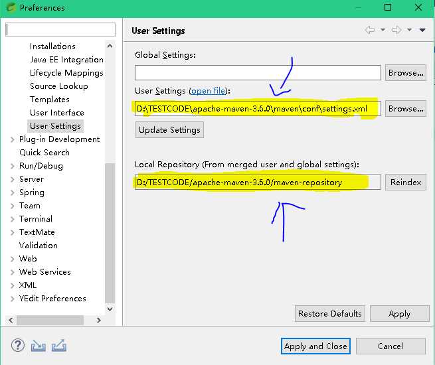
Task: Select Java EE Integration
Action: coord(66,60)
